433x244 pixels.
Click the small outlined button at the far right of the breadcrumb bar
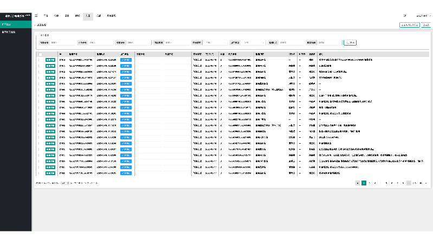(426, 25)
